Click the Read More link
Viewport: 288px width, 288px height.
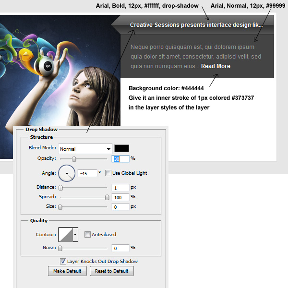[x=216, y=66]
